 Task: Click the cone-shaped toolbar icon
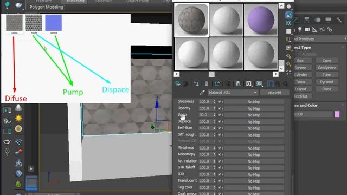pos(18,108)
